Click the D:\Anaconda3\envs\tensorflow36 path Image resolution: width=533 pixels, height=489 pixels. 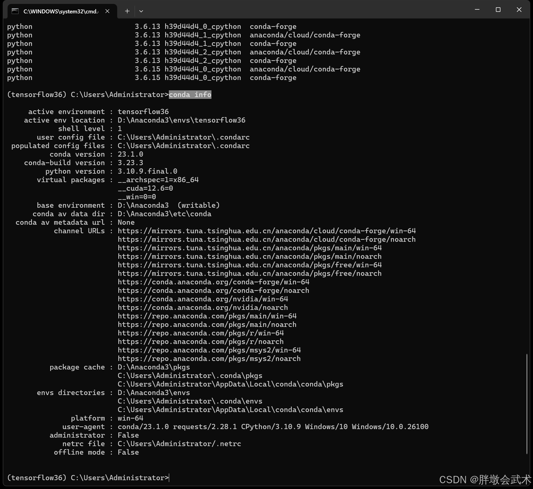tap(182, 120)
